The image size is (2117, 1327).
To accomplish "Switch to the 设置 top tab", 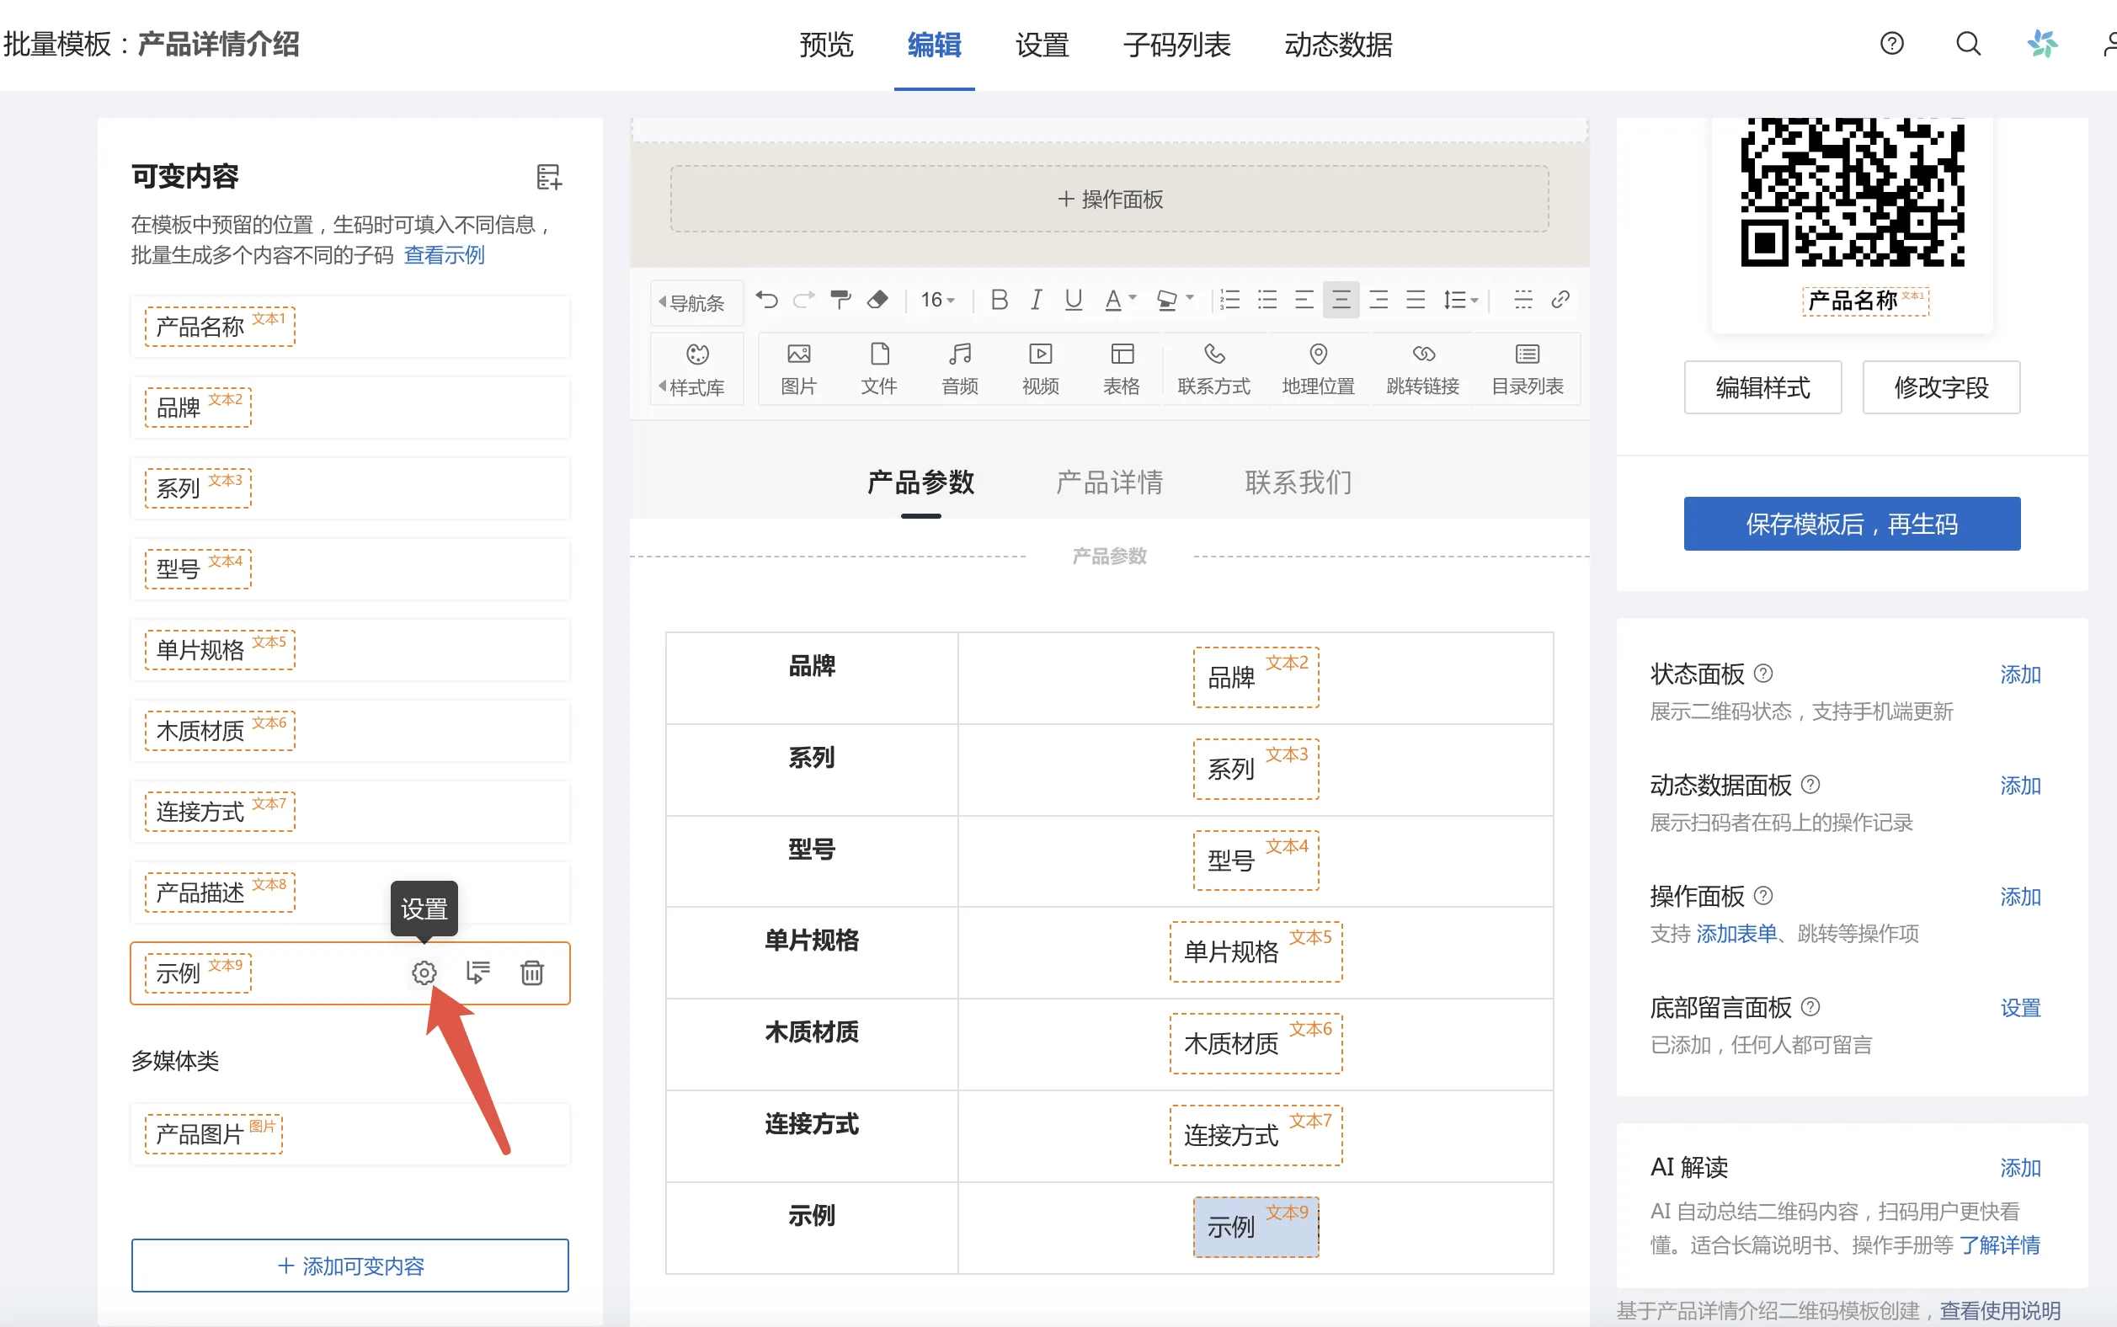I will pyautogui.click(x=1042, y=44).
